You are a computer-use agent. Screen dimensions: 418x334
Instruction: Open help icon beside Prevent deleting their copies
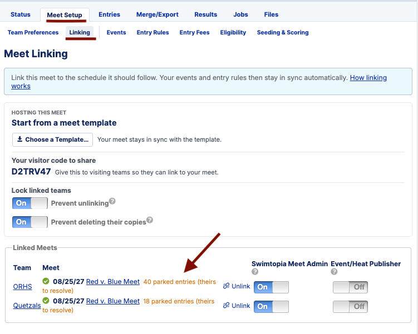[x=150, y=220]
